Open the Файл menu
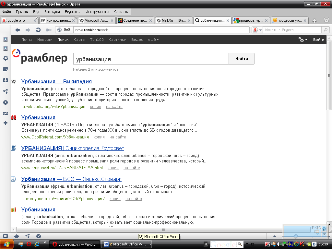332x249 pixels. coord(6,12)
